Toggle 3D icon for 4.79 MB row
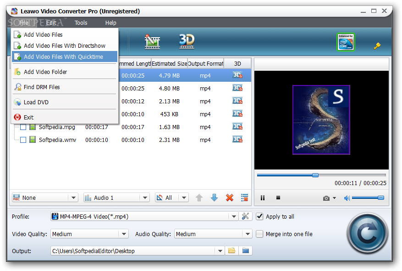402x271 pixels. tap(237, 75)
